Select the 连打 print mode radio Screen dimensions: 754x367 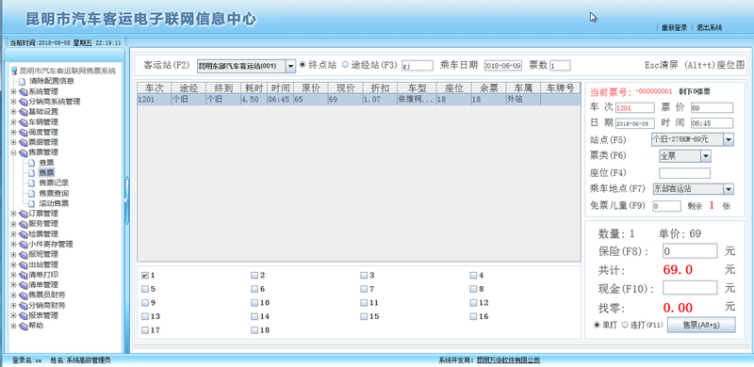click(x=625, y=326)
